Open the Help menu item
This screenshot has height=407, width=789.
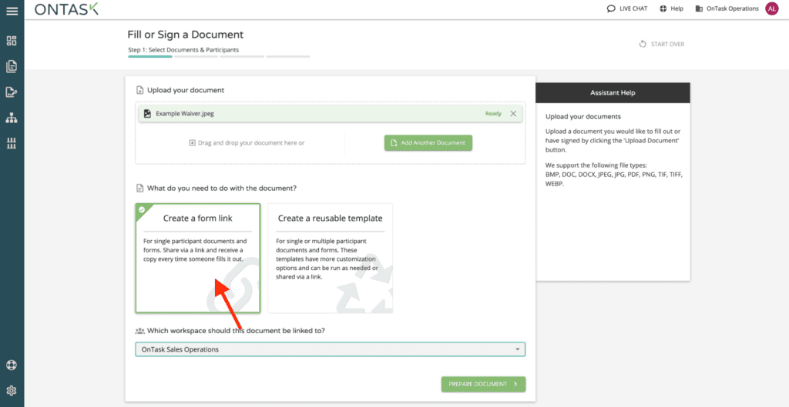(671, 9)
